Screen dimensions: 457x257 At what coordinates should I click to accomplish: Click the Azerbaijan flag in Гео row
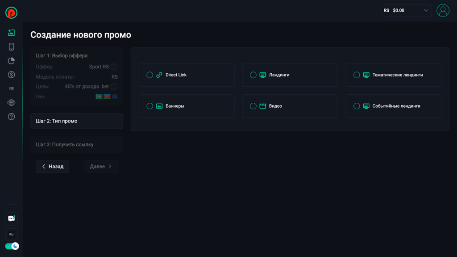click(x=107, y=97)
